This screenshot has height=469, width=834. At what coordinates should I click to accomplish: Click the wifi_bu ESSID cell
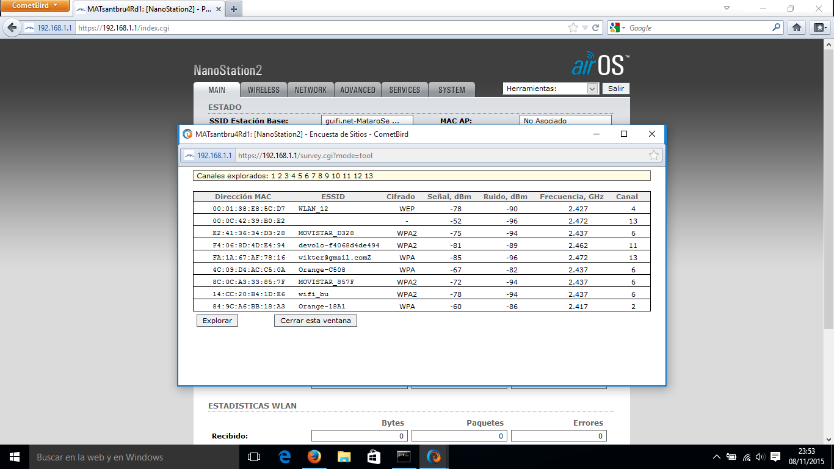tap(313, 294)
